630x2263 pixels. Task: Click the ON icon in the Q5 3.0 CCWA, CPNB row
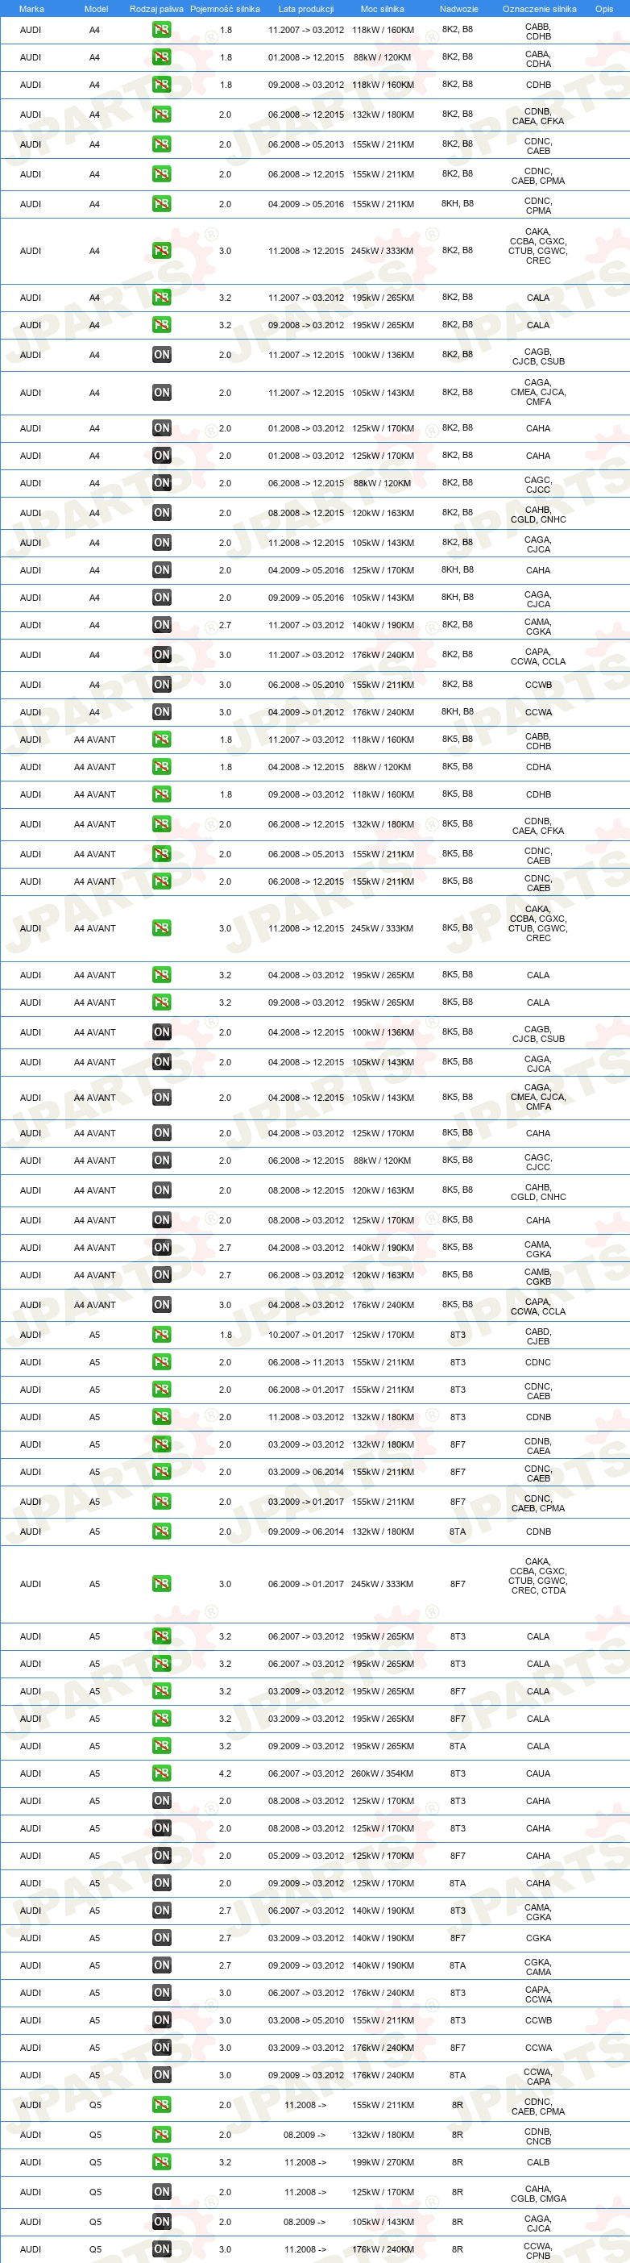coord(161,2249)
